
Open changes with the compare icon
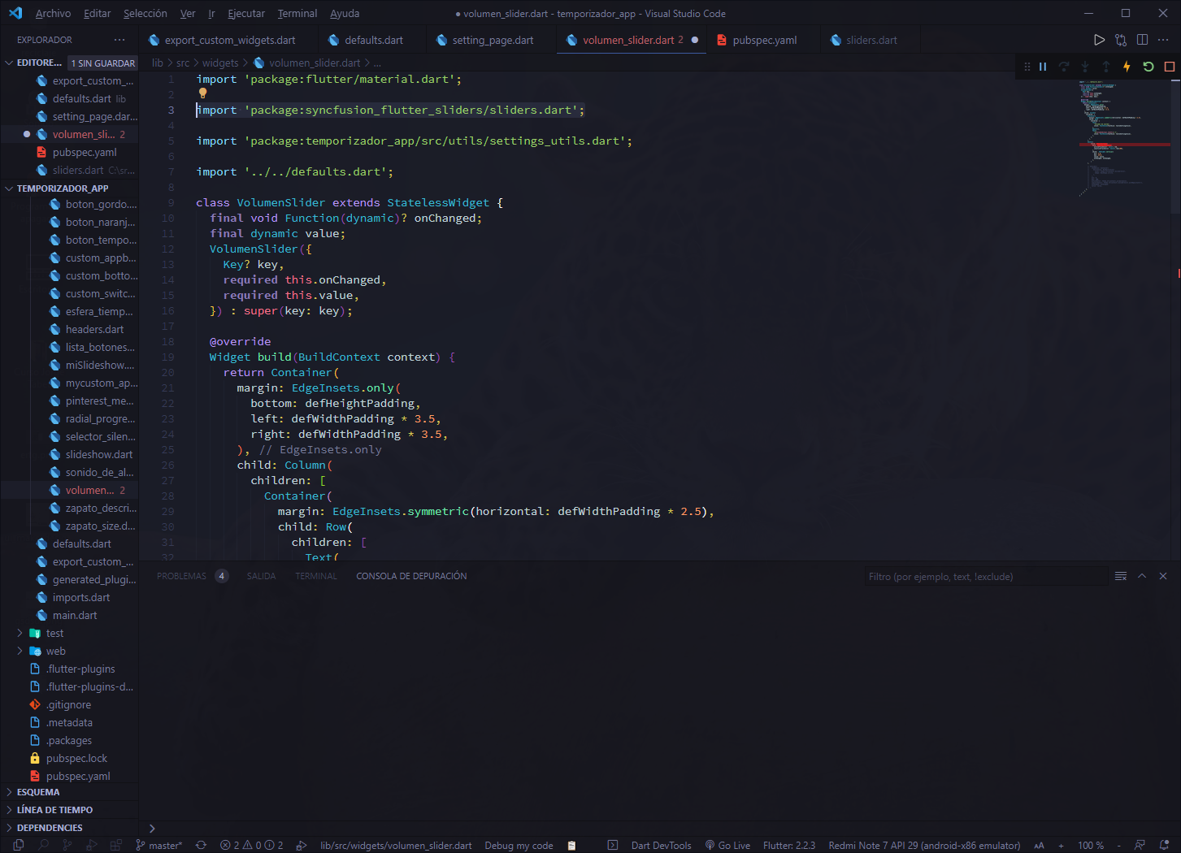pos(1121,40)
